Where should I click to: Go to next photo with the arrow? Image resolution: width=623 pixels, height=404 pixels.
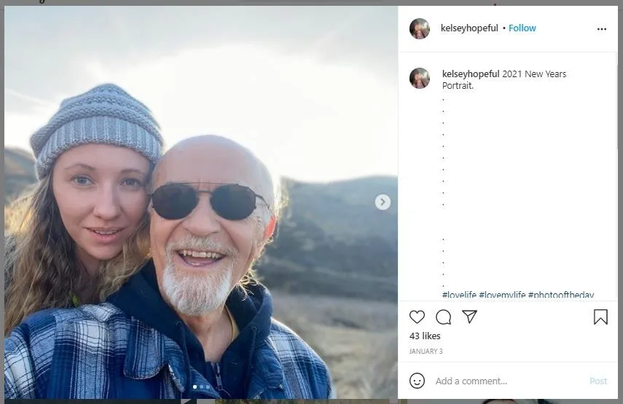pyautogui.click(x=383, y=202)
